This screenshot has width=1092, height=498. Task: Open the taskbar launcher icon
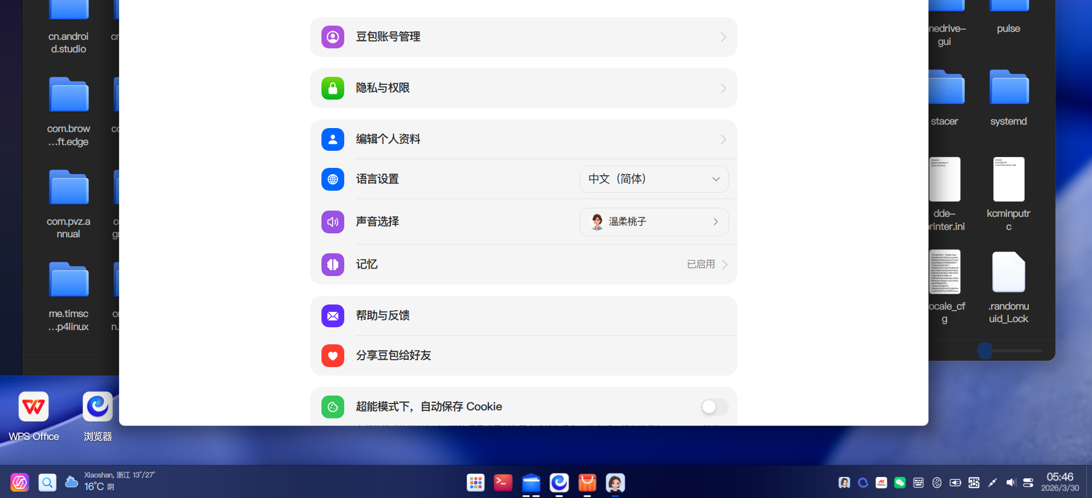tap(20, 483)
